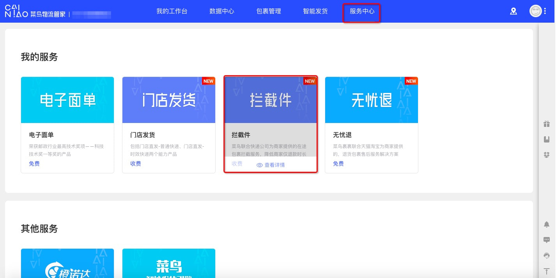Click the bookmark manual icon in sidebar

pos(547,139)
